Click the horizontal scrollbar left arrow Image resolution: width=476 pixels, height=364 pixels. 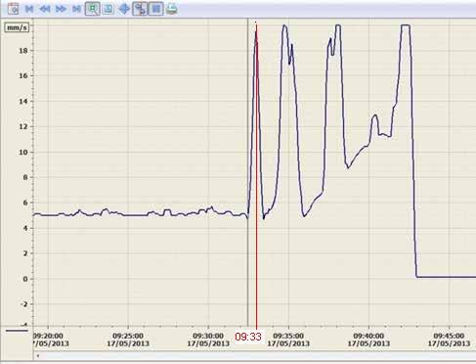[x=38, y=356]
